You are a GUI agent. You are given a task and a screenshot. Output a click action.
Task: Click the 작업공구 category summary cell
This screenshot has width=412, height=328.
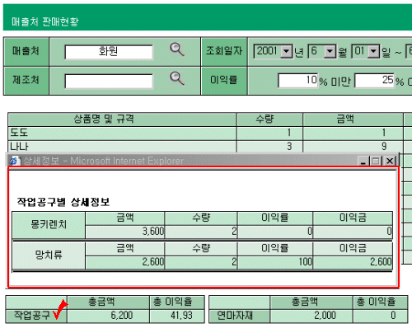[x=36, y=316]
